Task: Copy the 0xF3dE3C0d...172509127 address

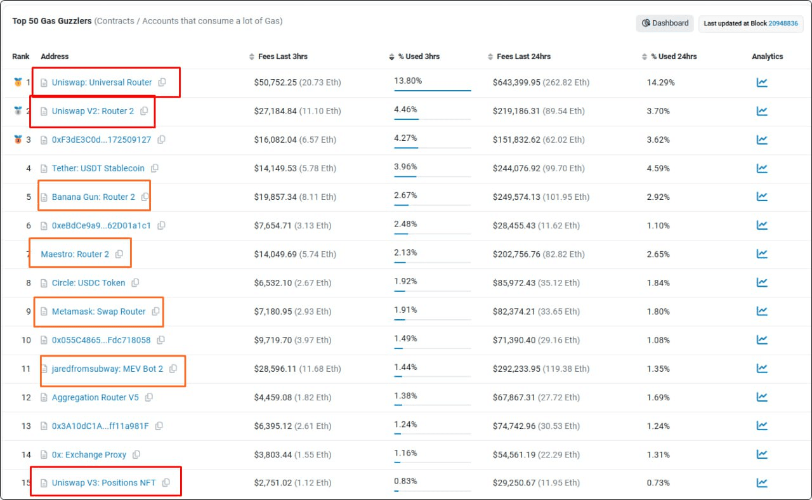Action: click(x=161, y=140)
